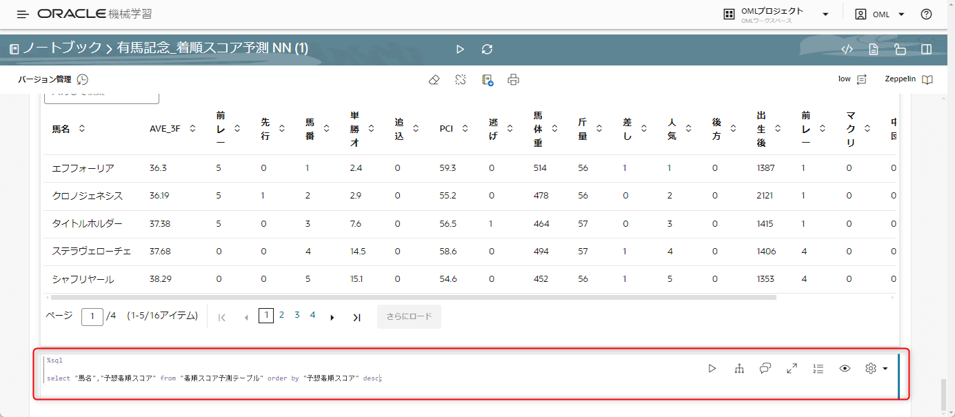This screenshot has height=417, width=955.
Task: Click the export notebook icon
Action: coord(487,80)
